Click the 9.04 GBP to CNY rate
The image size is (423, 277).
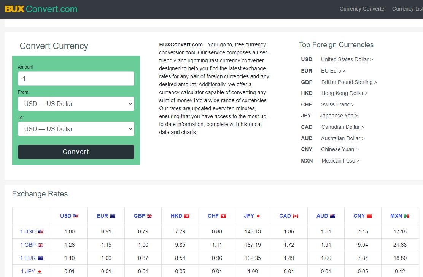coord(363,245)
